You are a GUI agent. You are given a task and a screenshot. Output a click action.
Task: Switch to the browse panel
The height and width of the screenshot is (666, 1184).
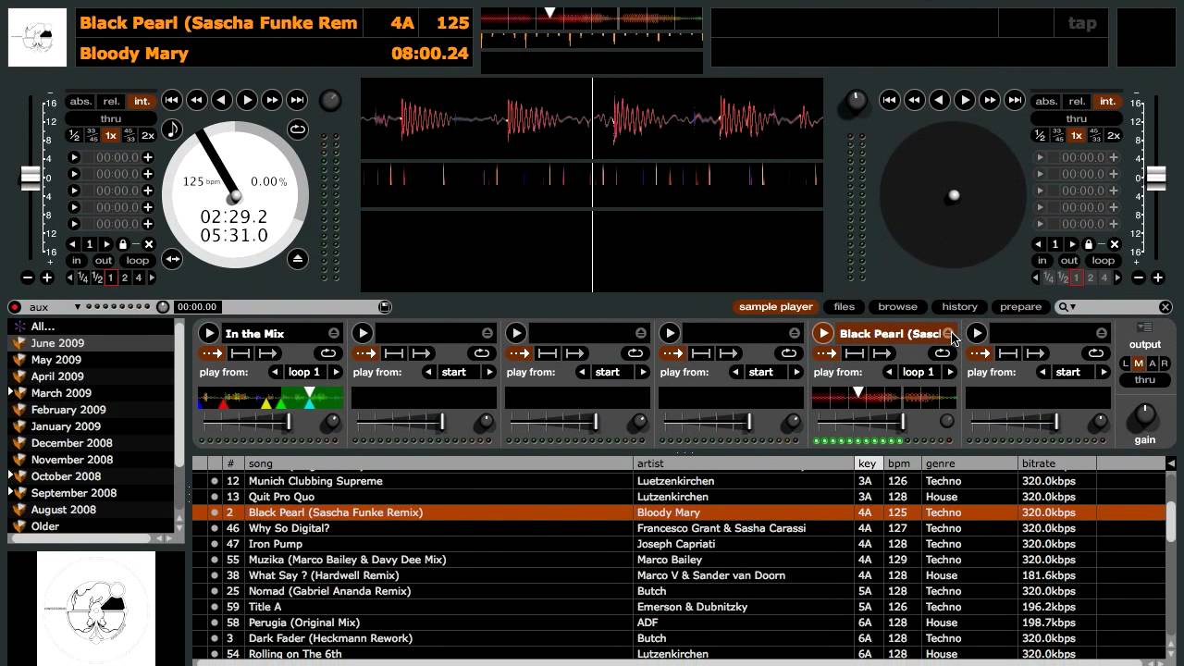[897, 306]
